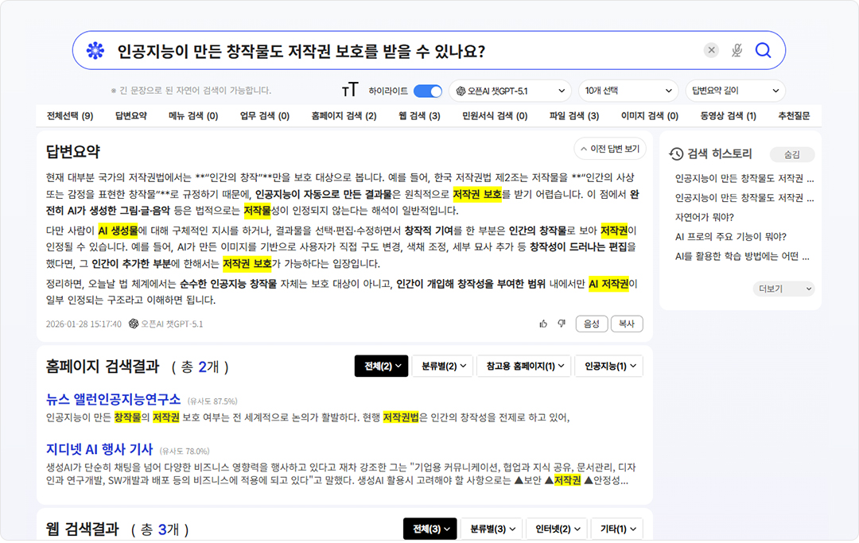Toggle the 하이라이트 switch off
859x543 pixels.
point(428,91)
